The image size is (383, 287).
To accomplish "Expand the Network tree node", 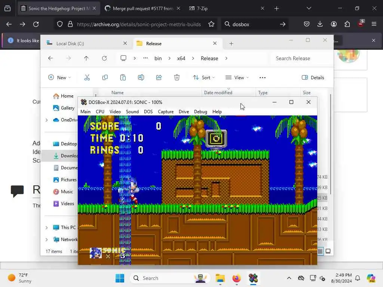I will click(47, 240).
